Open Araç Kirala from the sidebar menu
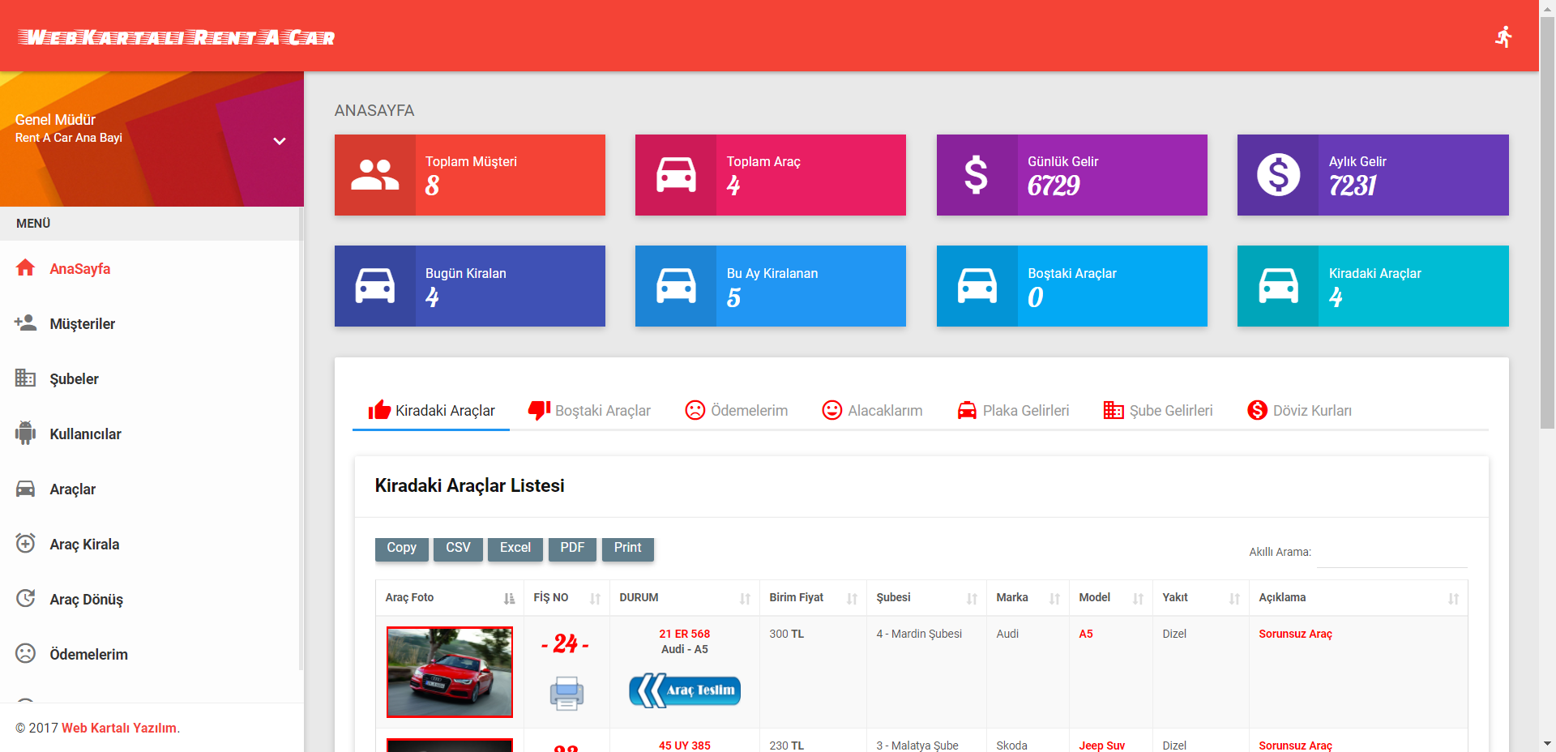The width and height of the screenshot is (1556, 752). point(84,545)
